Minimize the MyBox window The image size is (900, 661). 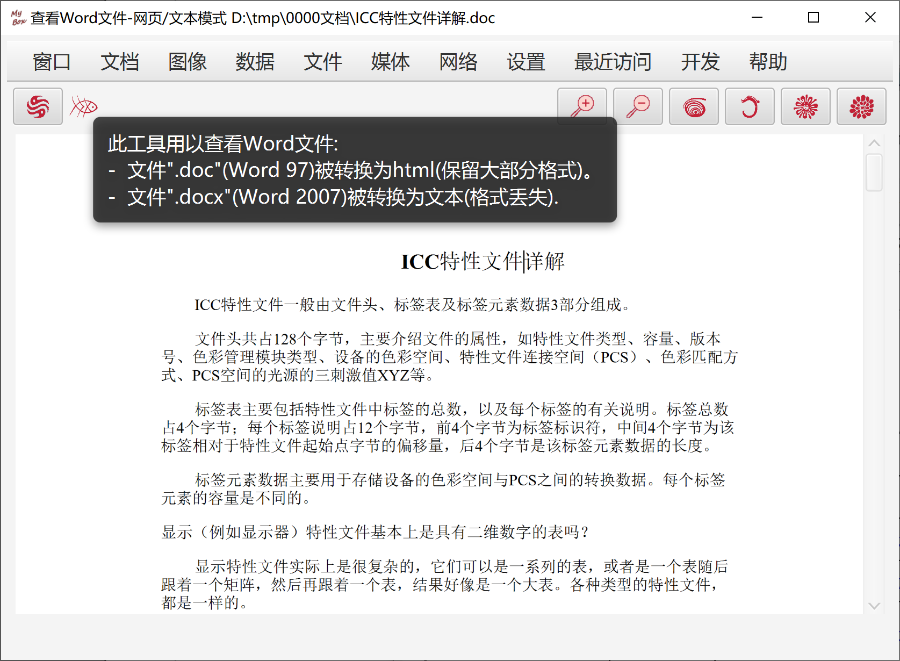tap(757, 18)
